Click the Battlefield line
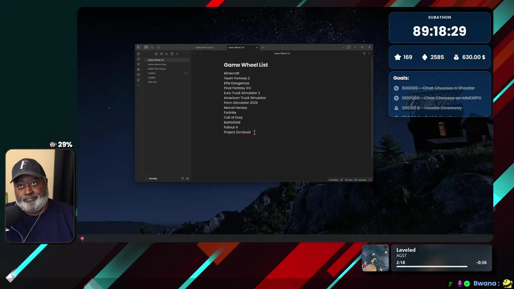Viewport: 514px width, 289px height. click(x=232, y=122)
